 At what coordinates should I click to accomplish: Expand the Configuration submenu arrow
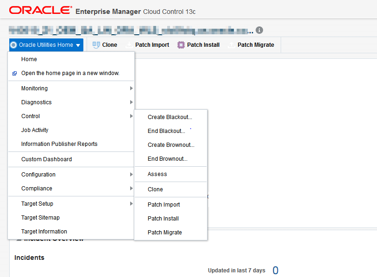click(131, 174)
